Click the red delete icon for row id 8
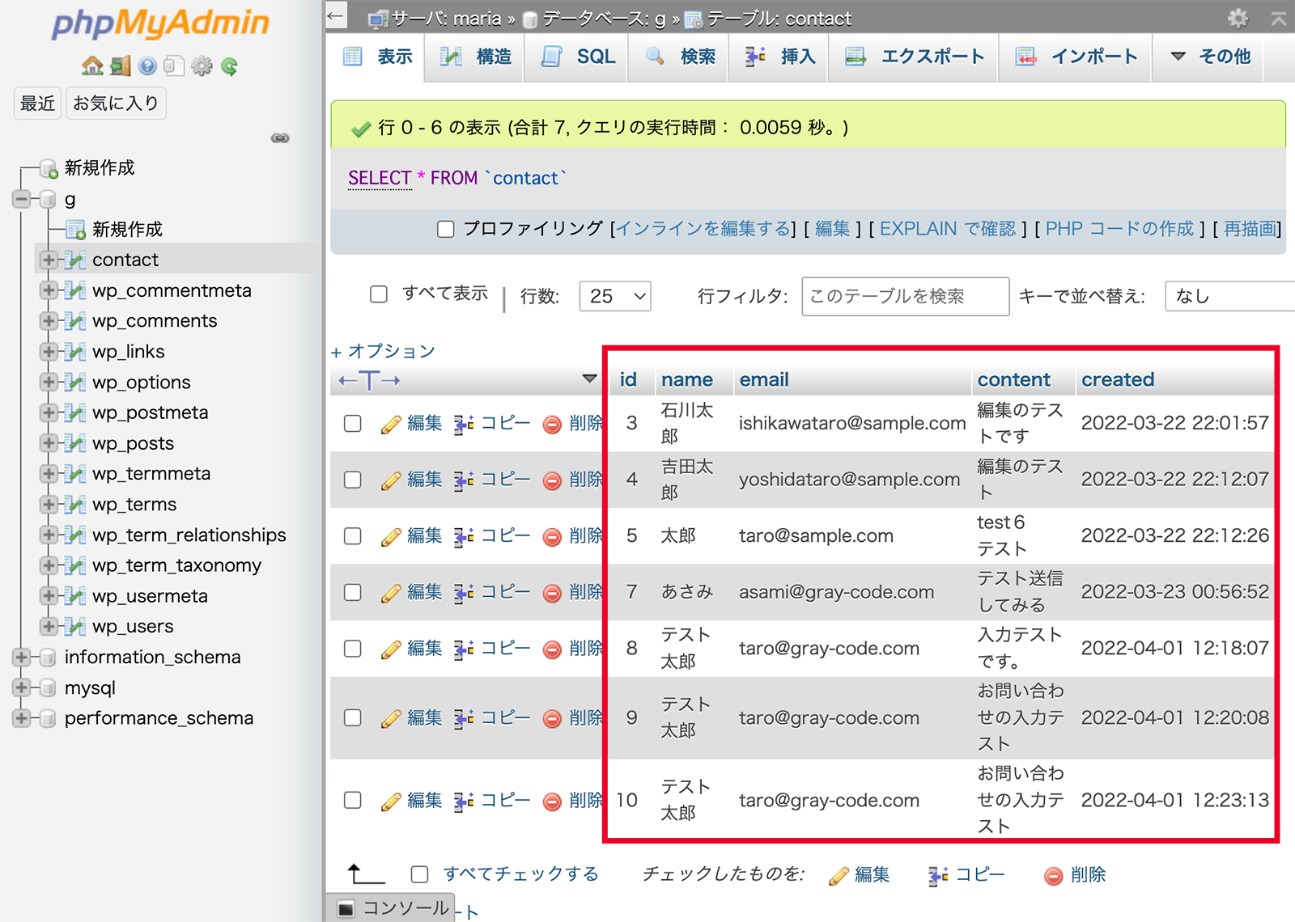Screen dimensions: 1295x922 [552, 649]
